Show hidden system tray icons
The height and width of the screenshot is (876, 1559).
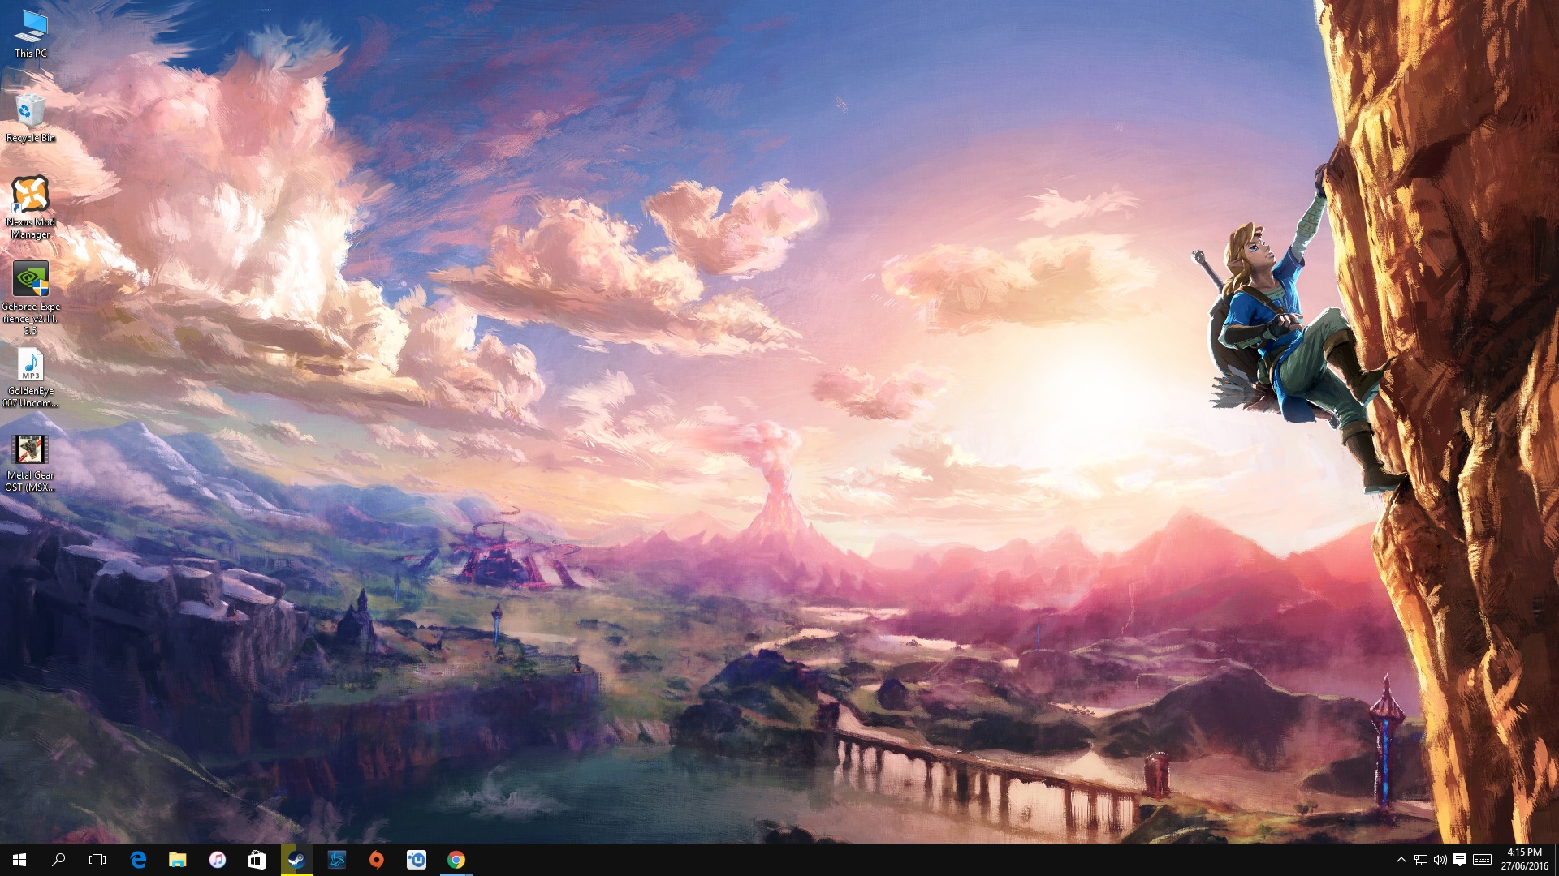(1401, 860)
